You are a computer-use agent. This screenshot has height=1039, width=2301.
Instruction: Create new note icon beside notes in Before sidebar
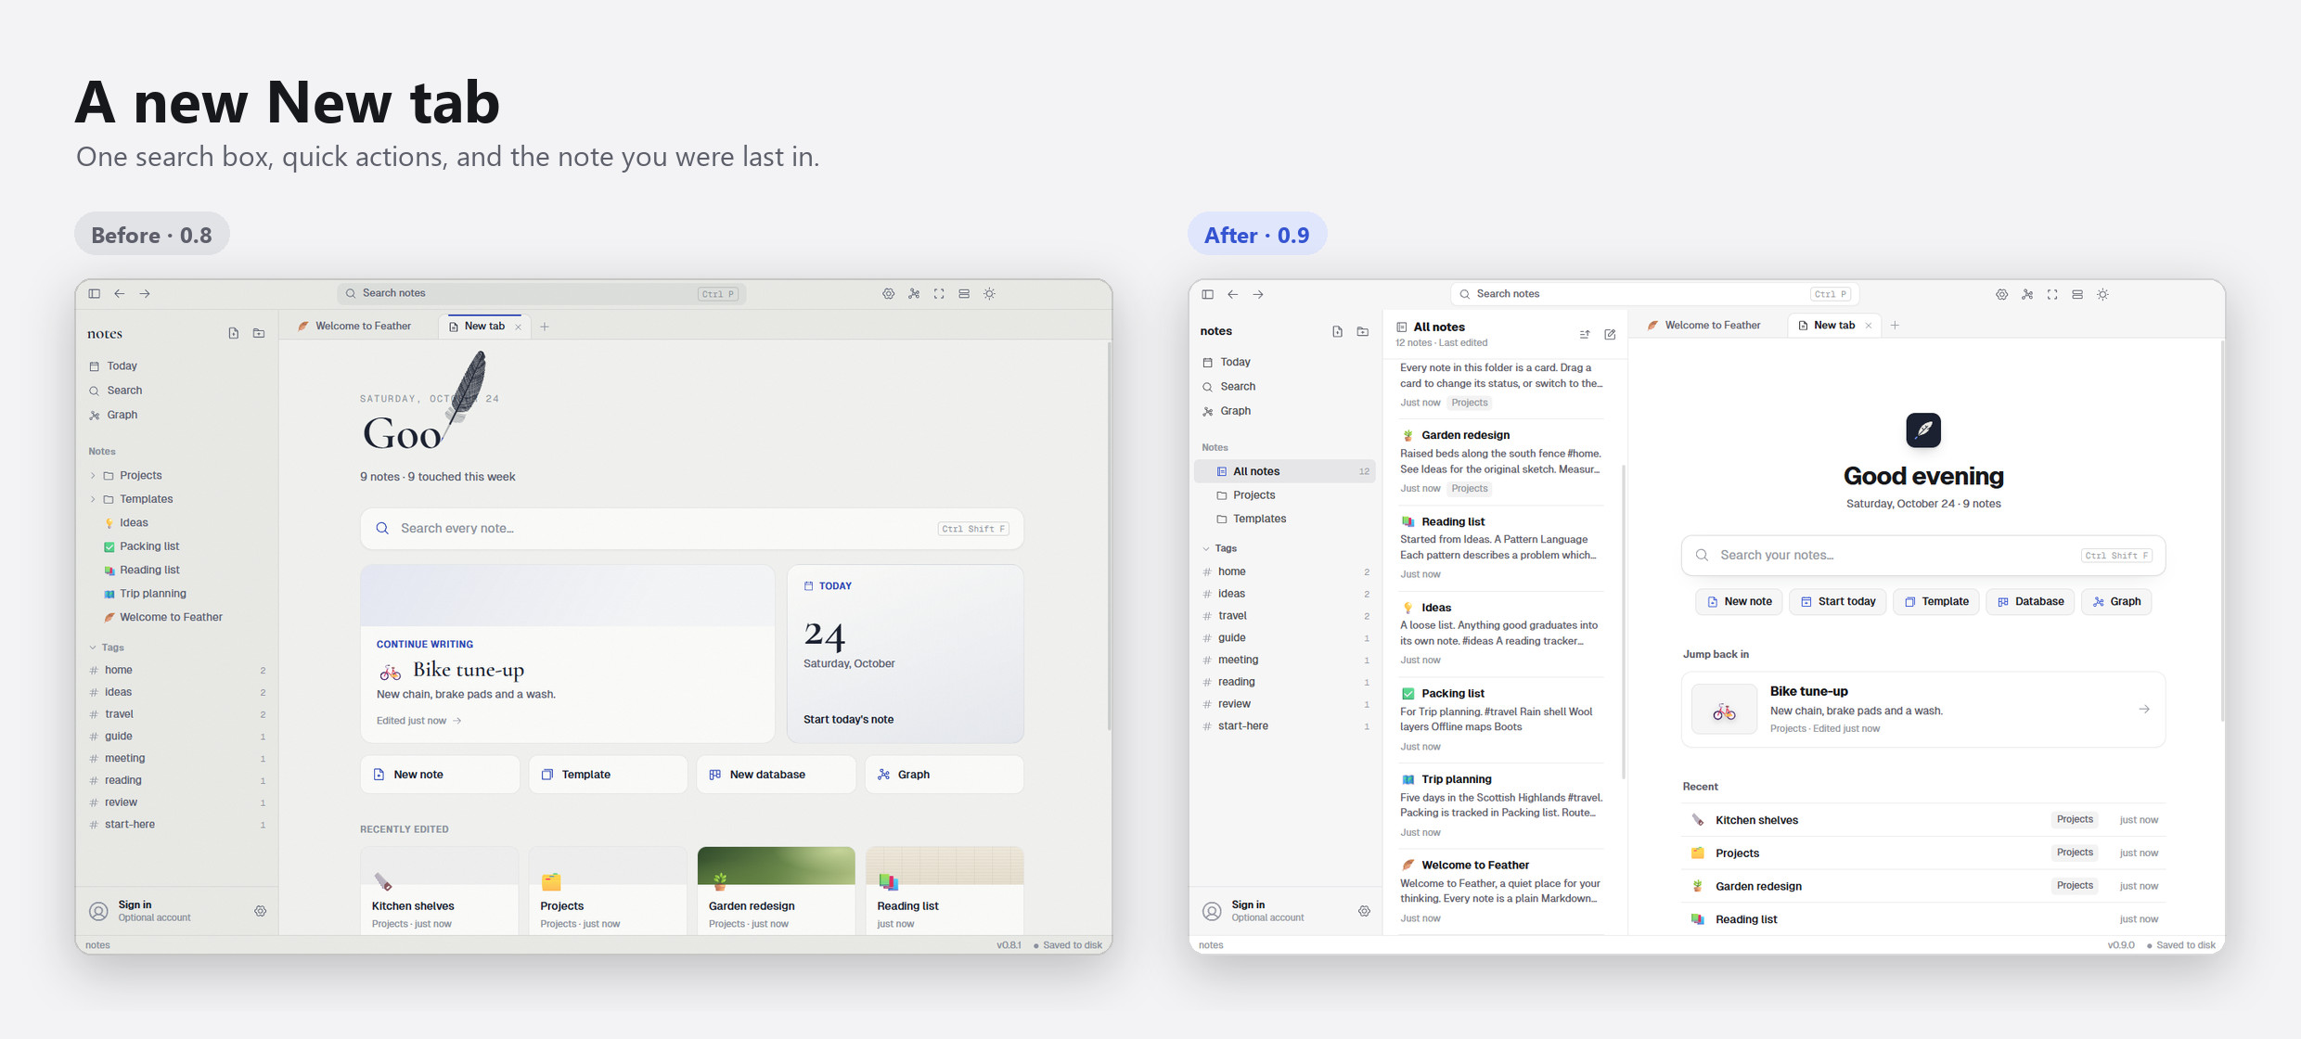pos(234,333)
